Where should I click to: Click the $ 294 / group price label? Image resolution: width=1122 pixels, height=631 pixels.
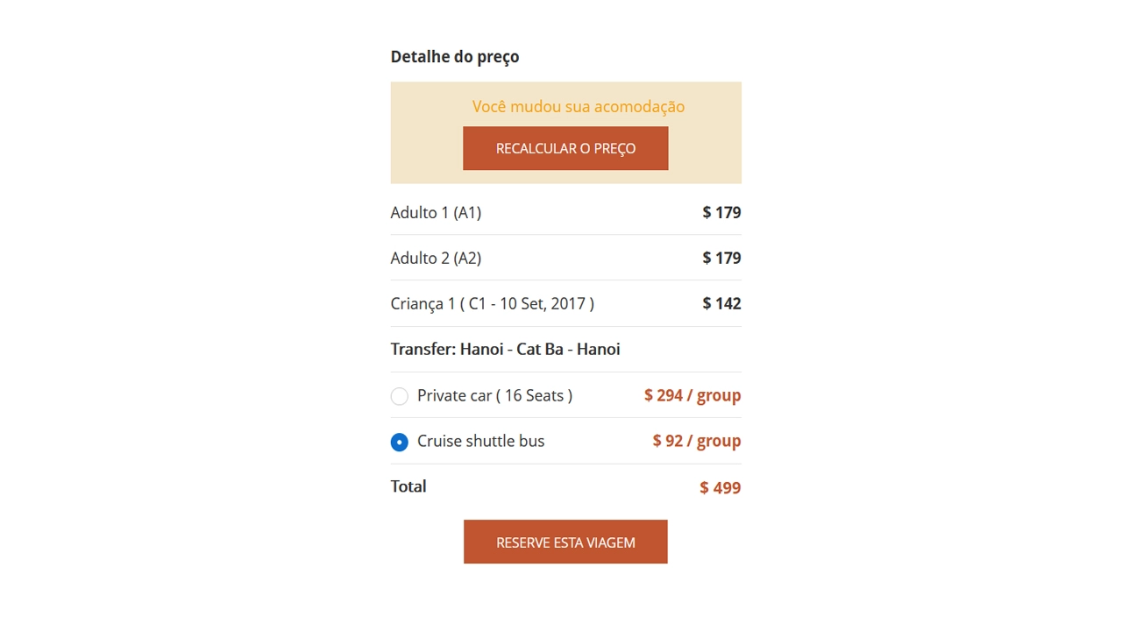(x=692, y=395)
